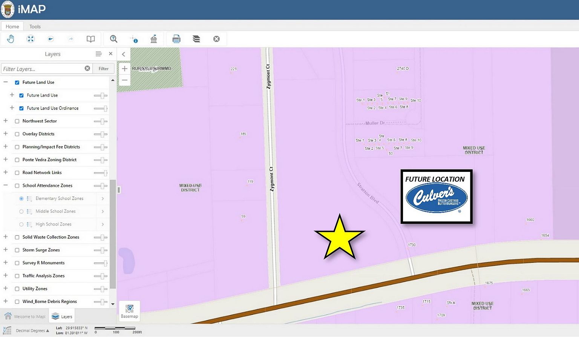Click the Muller Dr street label
The image size is (579, 337).
point(375,123)
